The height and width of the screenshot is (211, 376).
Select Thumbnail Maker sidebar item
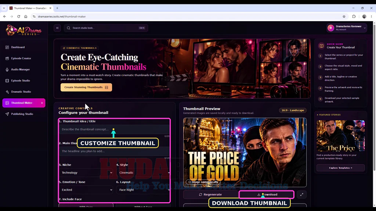click(24, 103)
